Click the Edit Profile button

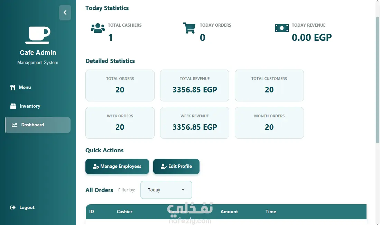pyautogui.click(x=176, y=166)
